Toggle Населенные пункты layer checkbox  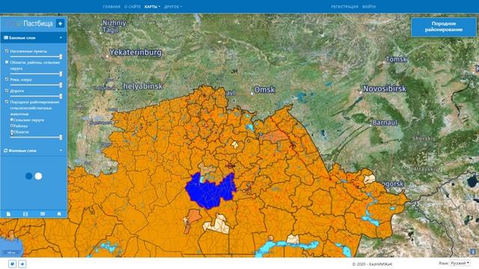pos(7,51)
